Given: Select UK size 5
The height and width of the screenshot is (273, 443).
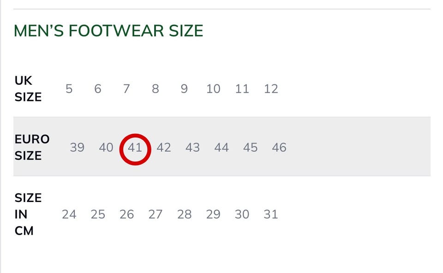Looking at the screenshot, I should click(69, 89).
